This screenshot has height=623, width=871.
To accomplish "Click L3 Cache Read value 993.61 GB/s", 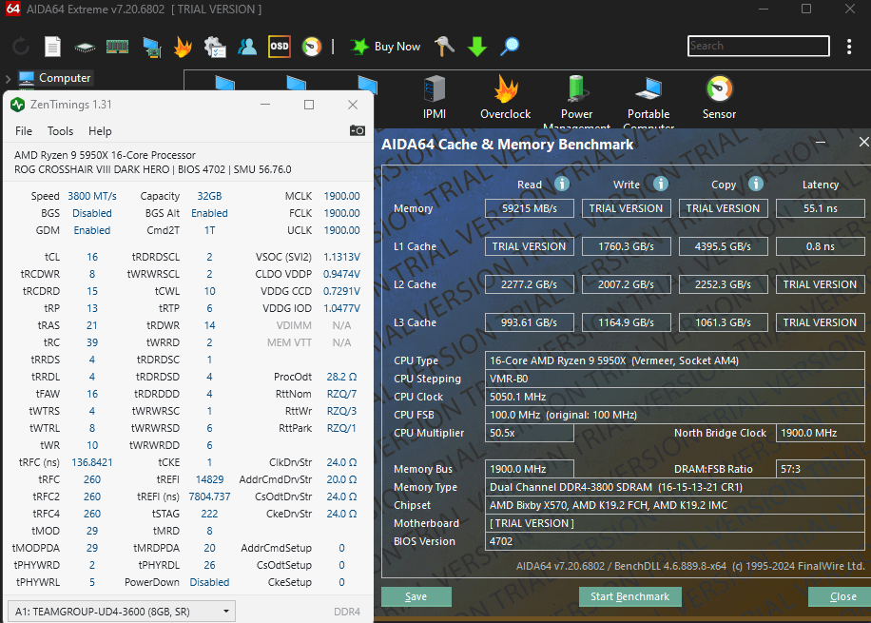I will point(529,322).
